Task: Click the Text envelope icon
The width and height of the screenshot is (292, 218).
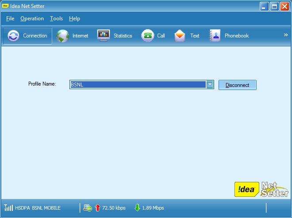Action: tap(180, 35)
